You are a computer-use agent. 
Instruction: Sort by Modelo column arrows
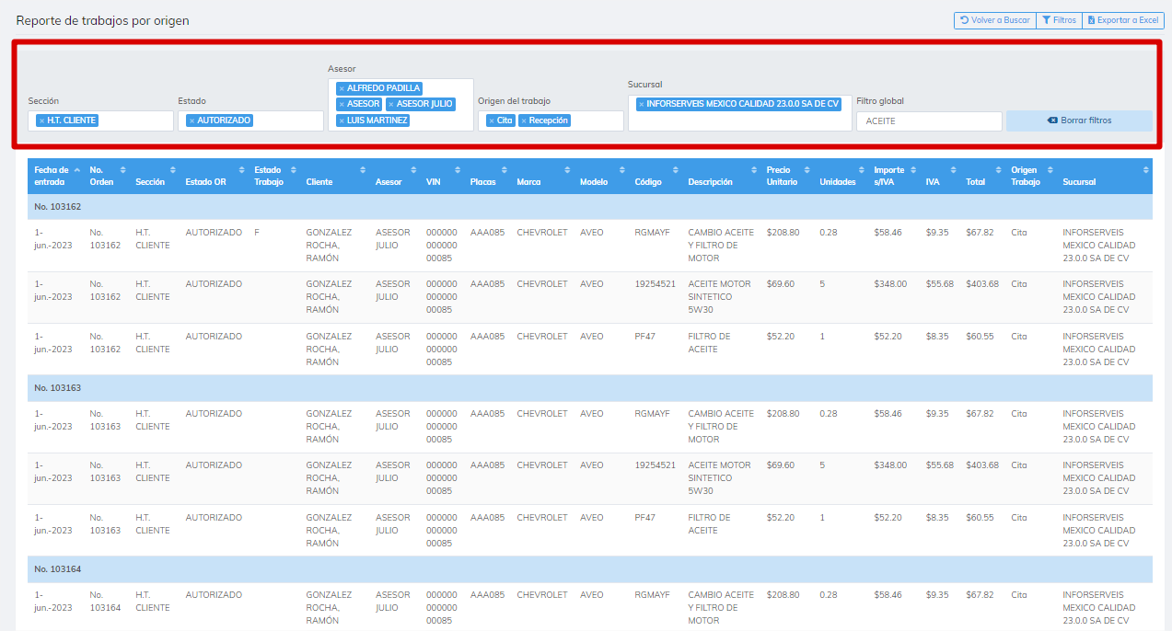point(623,170)
